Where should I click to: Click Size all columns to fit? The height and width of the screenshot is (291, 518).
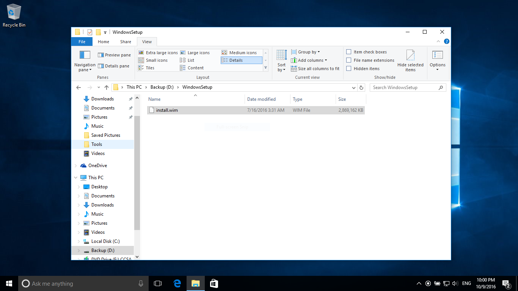315,69
